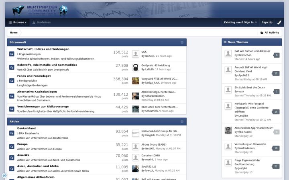Click the 12 replies badge on Amundi topic
This screenshot has height=180, width=289.
[x=276, y=74]
